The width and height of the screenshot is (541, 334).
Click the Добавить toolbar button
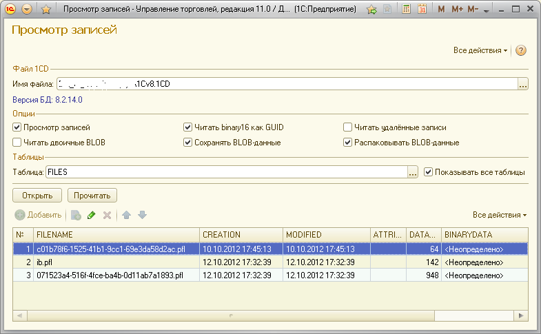click(38, 215)
